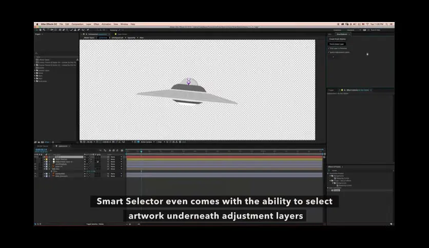Select the Clone Stamp tool
Screen dimensions: 429x248
click(x=75, y=30)
